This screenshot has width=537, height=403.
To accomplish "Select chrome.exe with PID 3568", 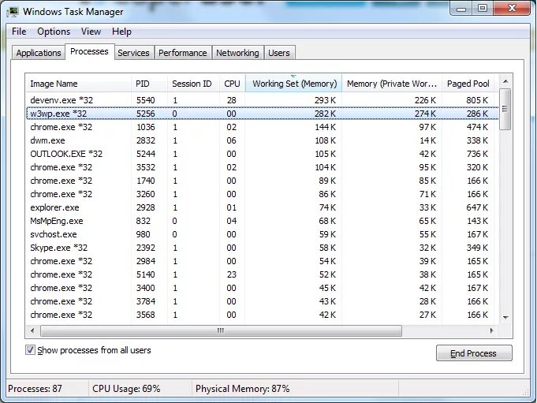I will click(263, 315).
